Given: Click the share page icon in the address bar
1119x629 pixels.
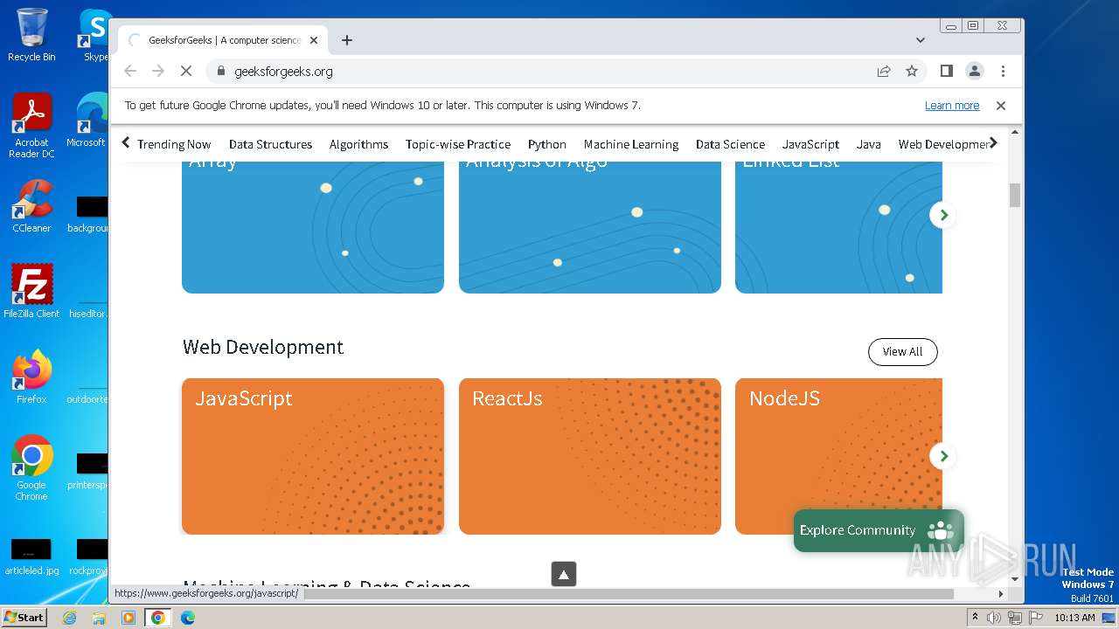Looking at the screenshot, I should (x=884, y=71).
